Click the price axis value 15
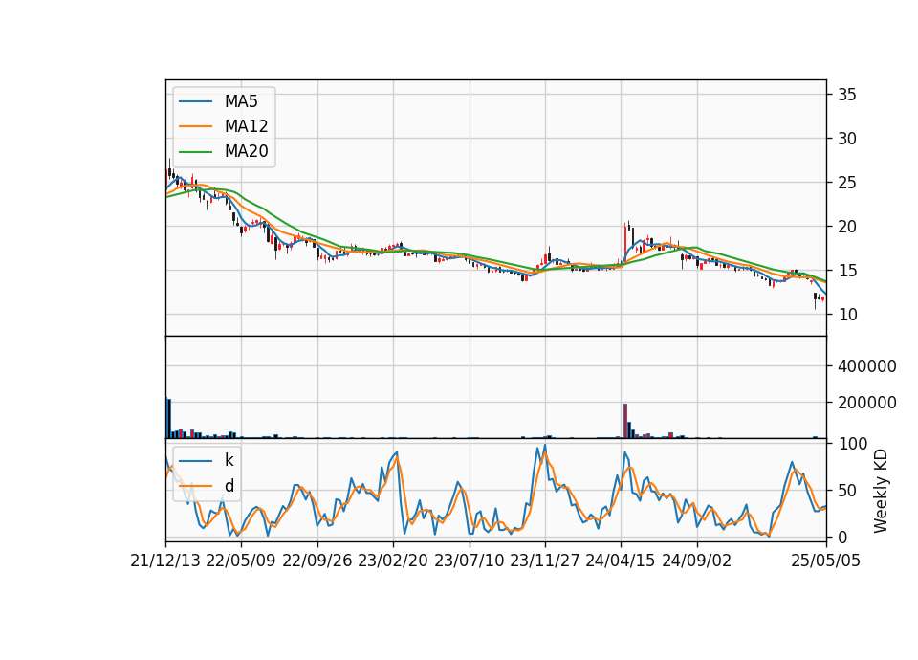 [x=847, y=270]
